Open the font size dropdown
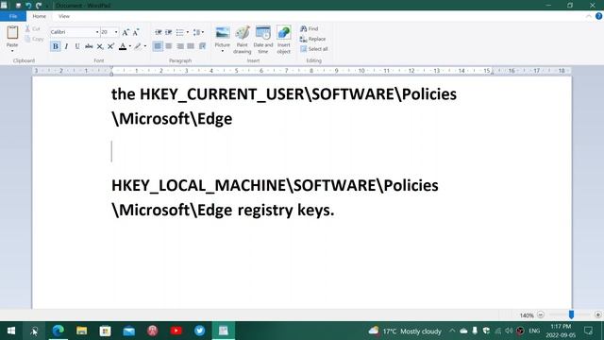Image resolution: width=604 pixels, height=340 pixels. click(x=116, y=32)
